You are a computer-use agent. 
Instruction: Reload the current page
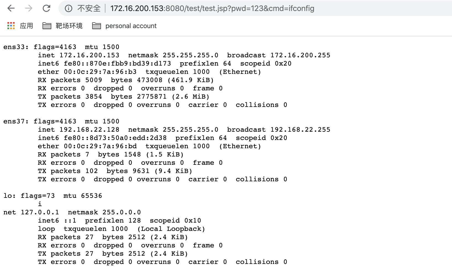46,8
